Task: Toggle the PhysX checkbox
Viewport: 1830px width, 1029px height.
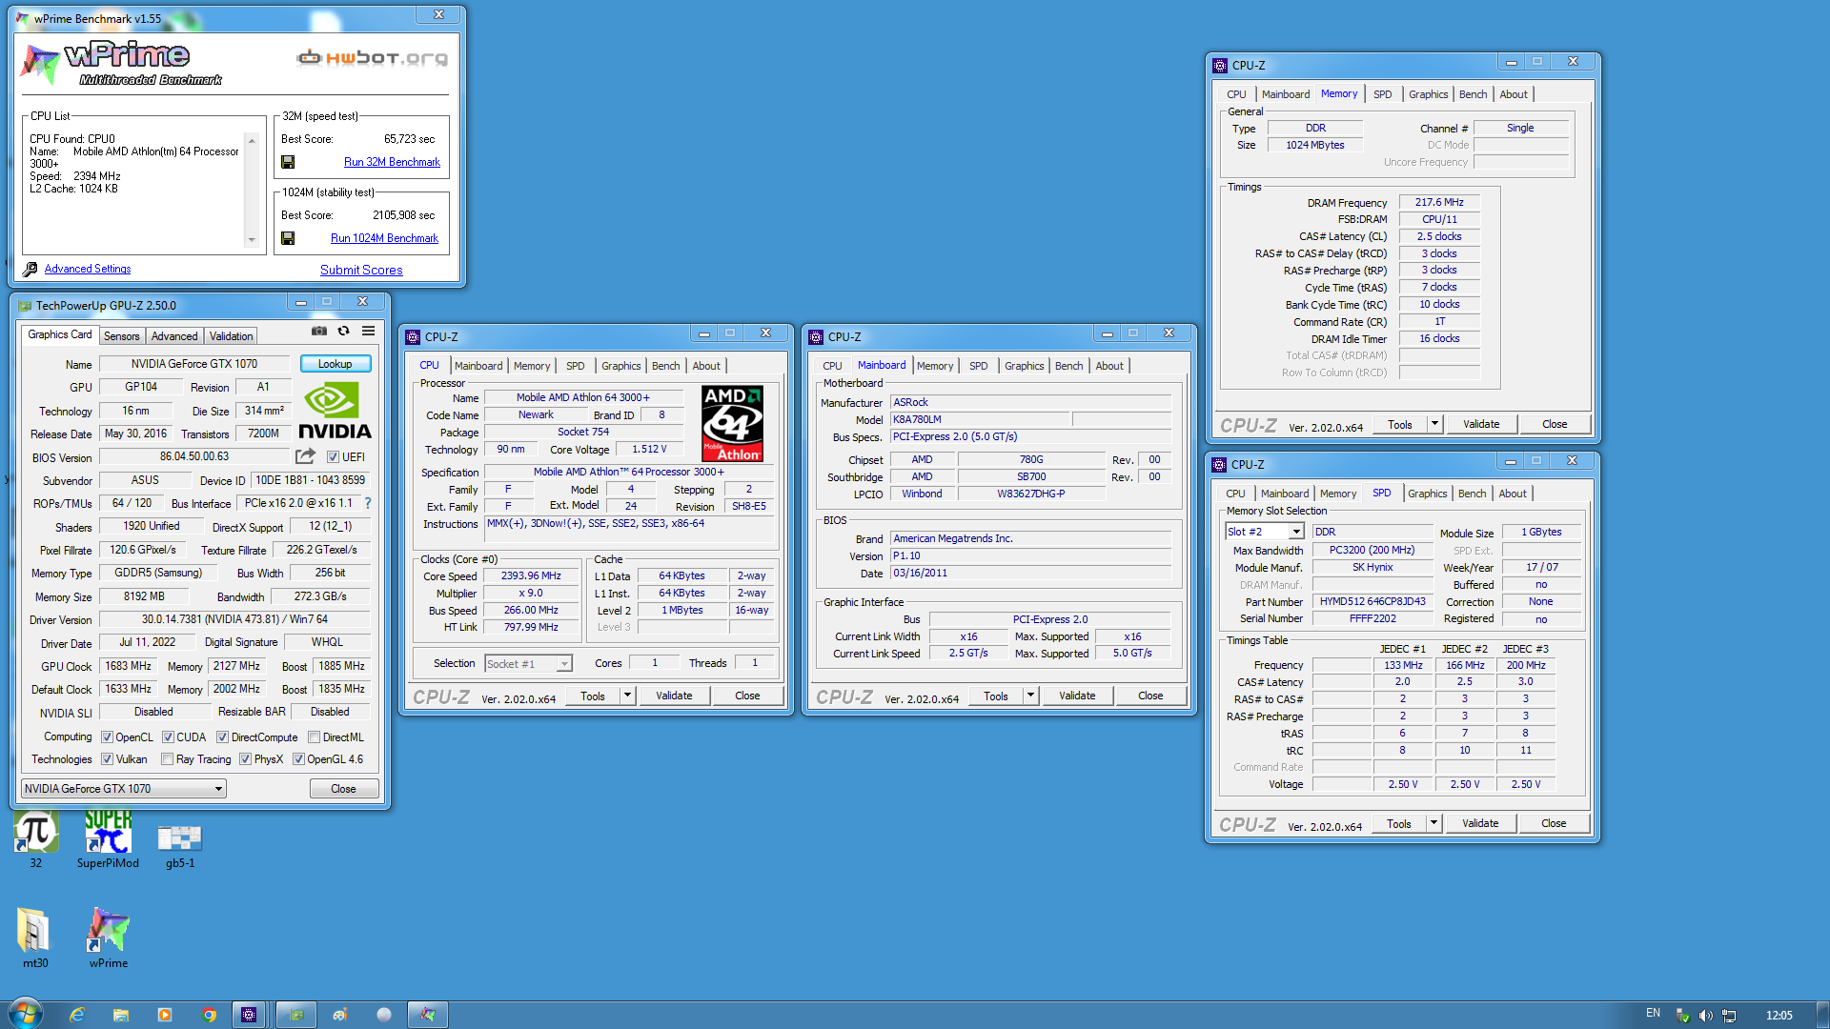Action: click(x=245, y=759)
